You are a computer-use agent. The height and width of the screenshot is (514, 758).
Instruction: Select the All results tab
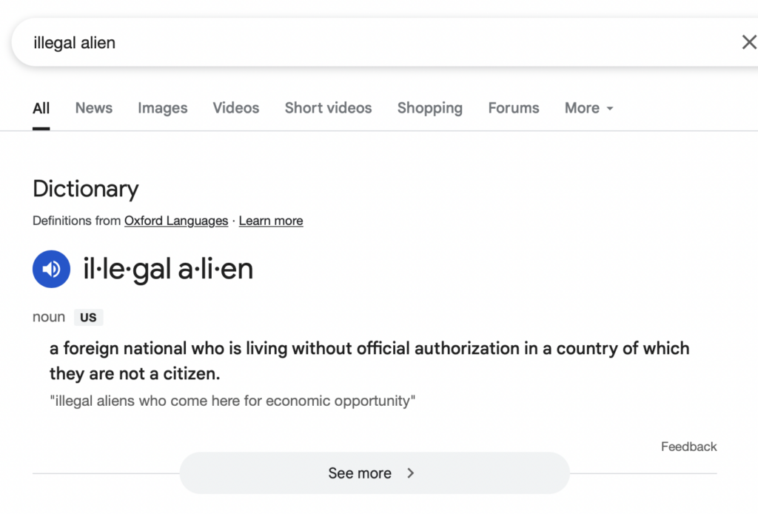41,108
